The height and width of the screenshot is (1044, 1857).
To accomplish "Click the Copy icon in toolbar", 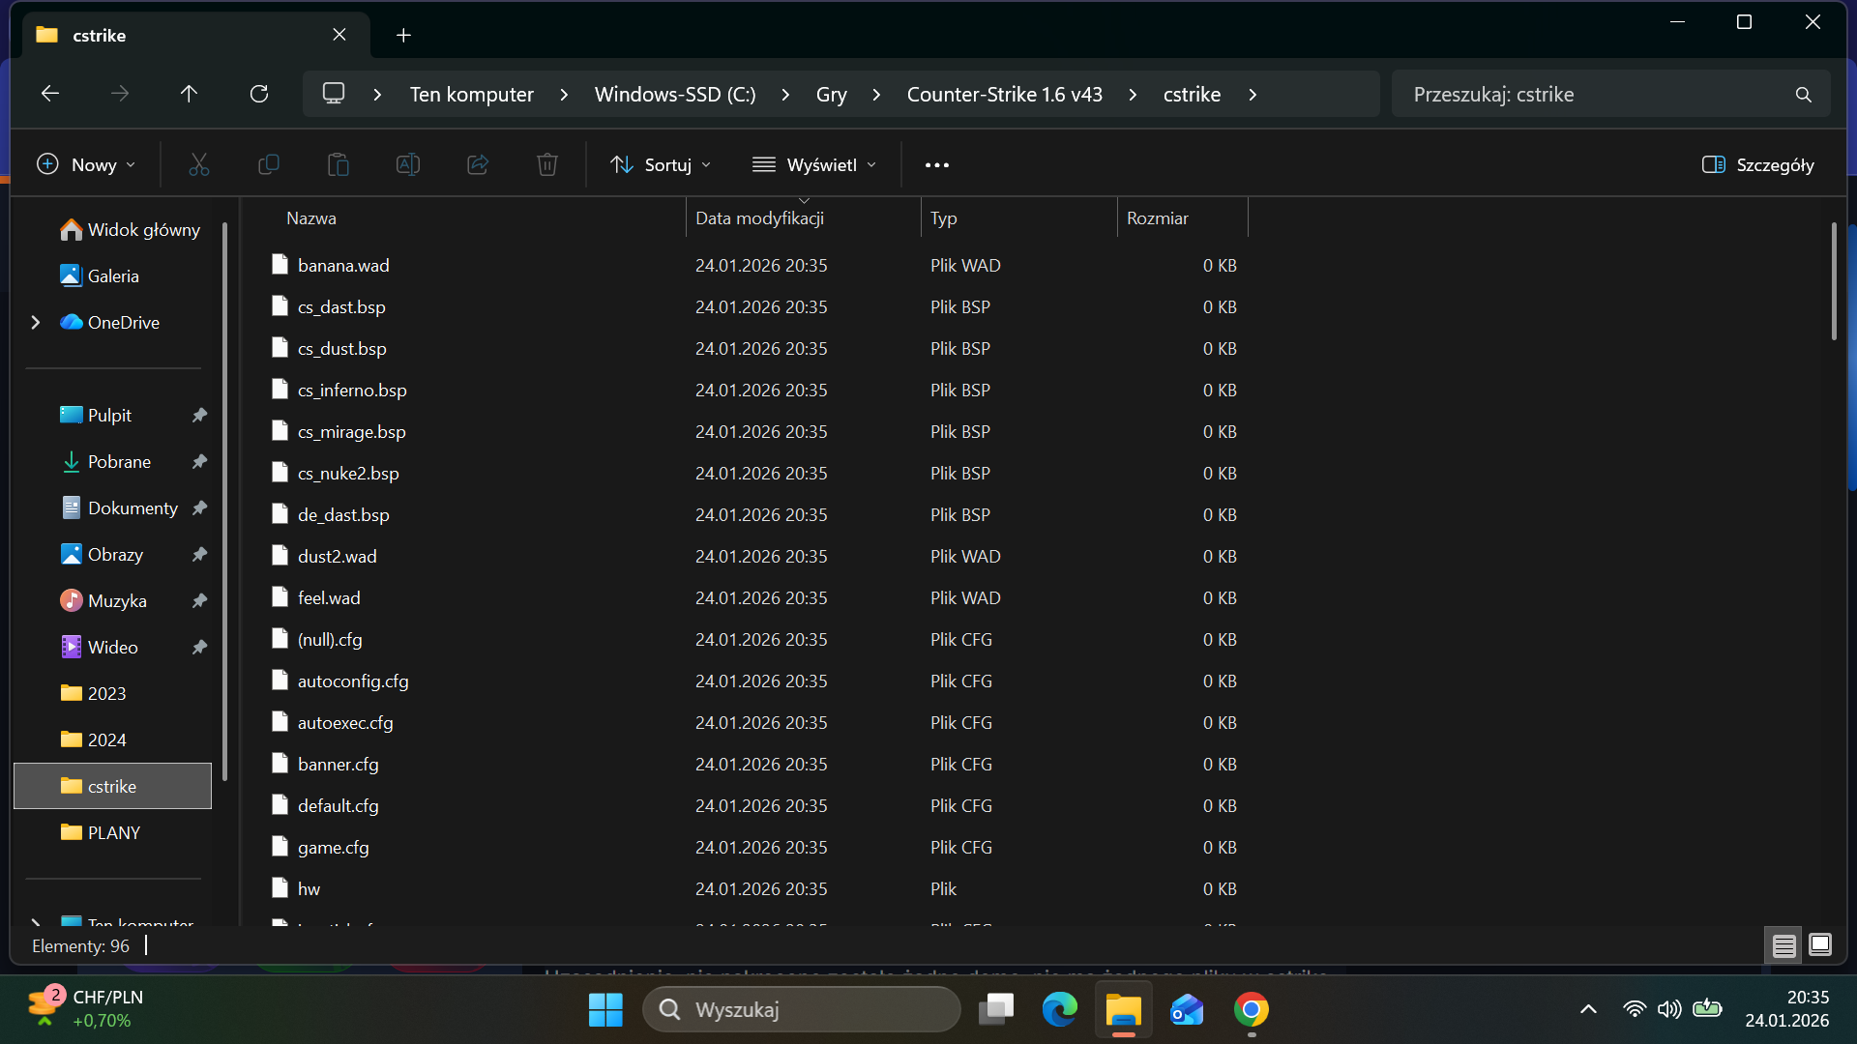I will (x=269, y=165).
